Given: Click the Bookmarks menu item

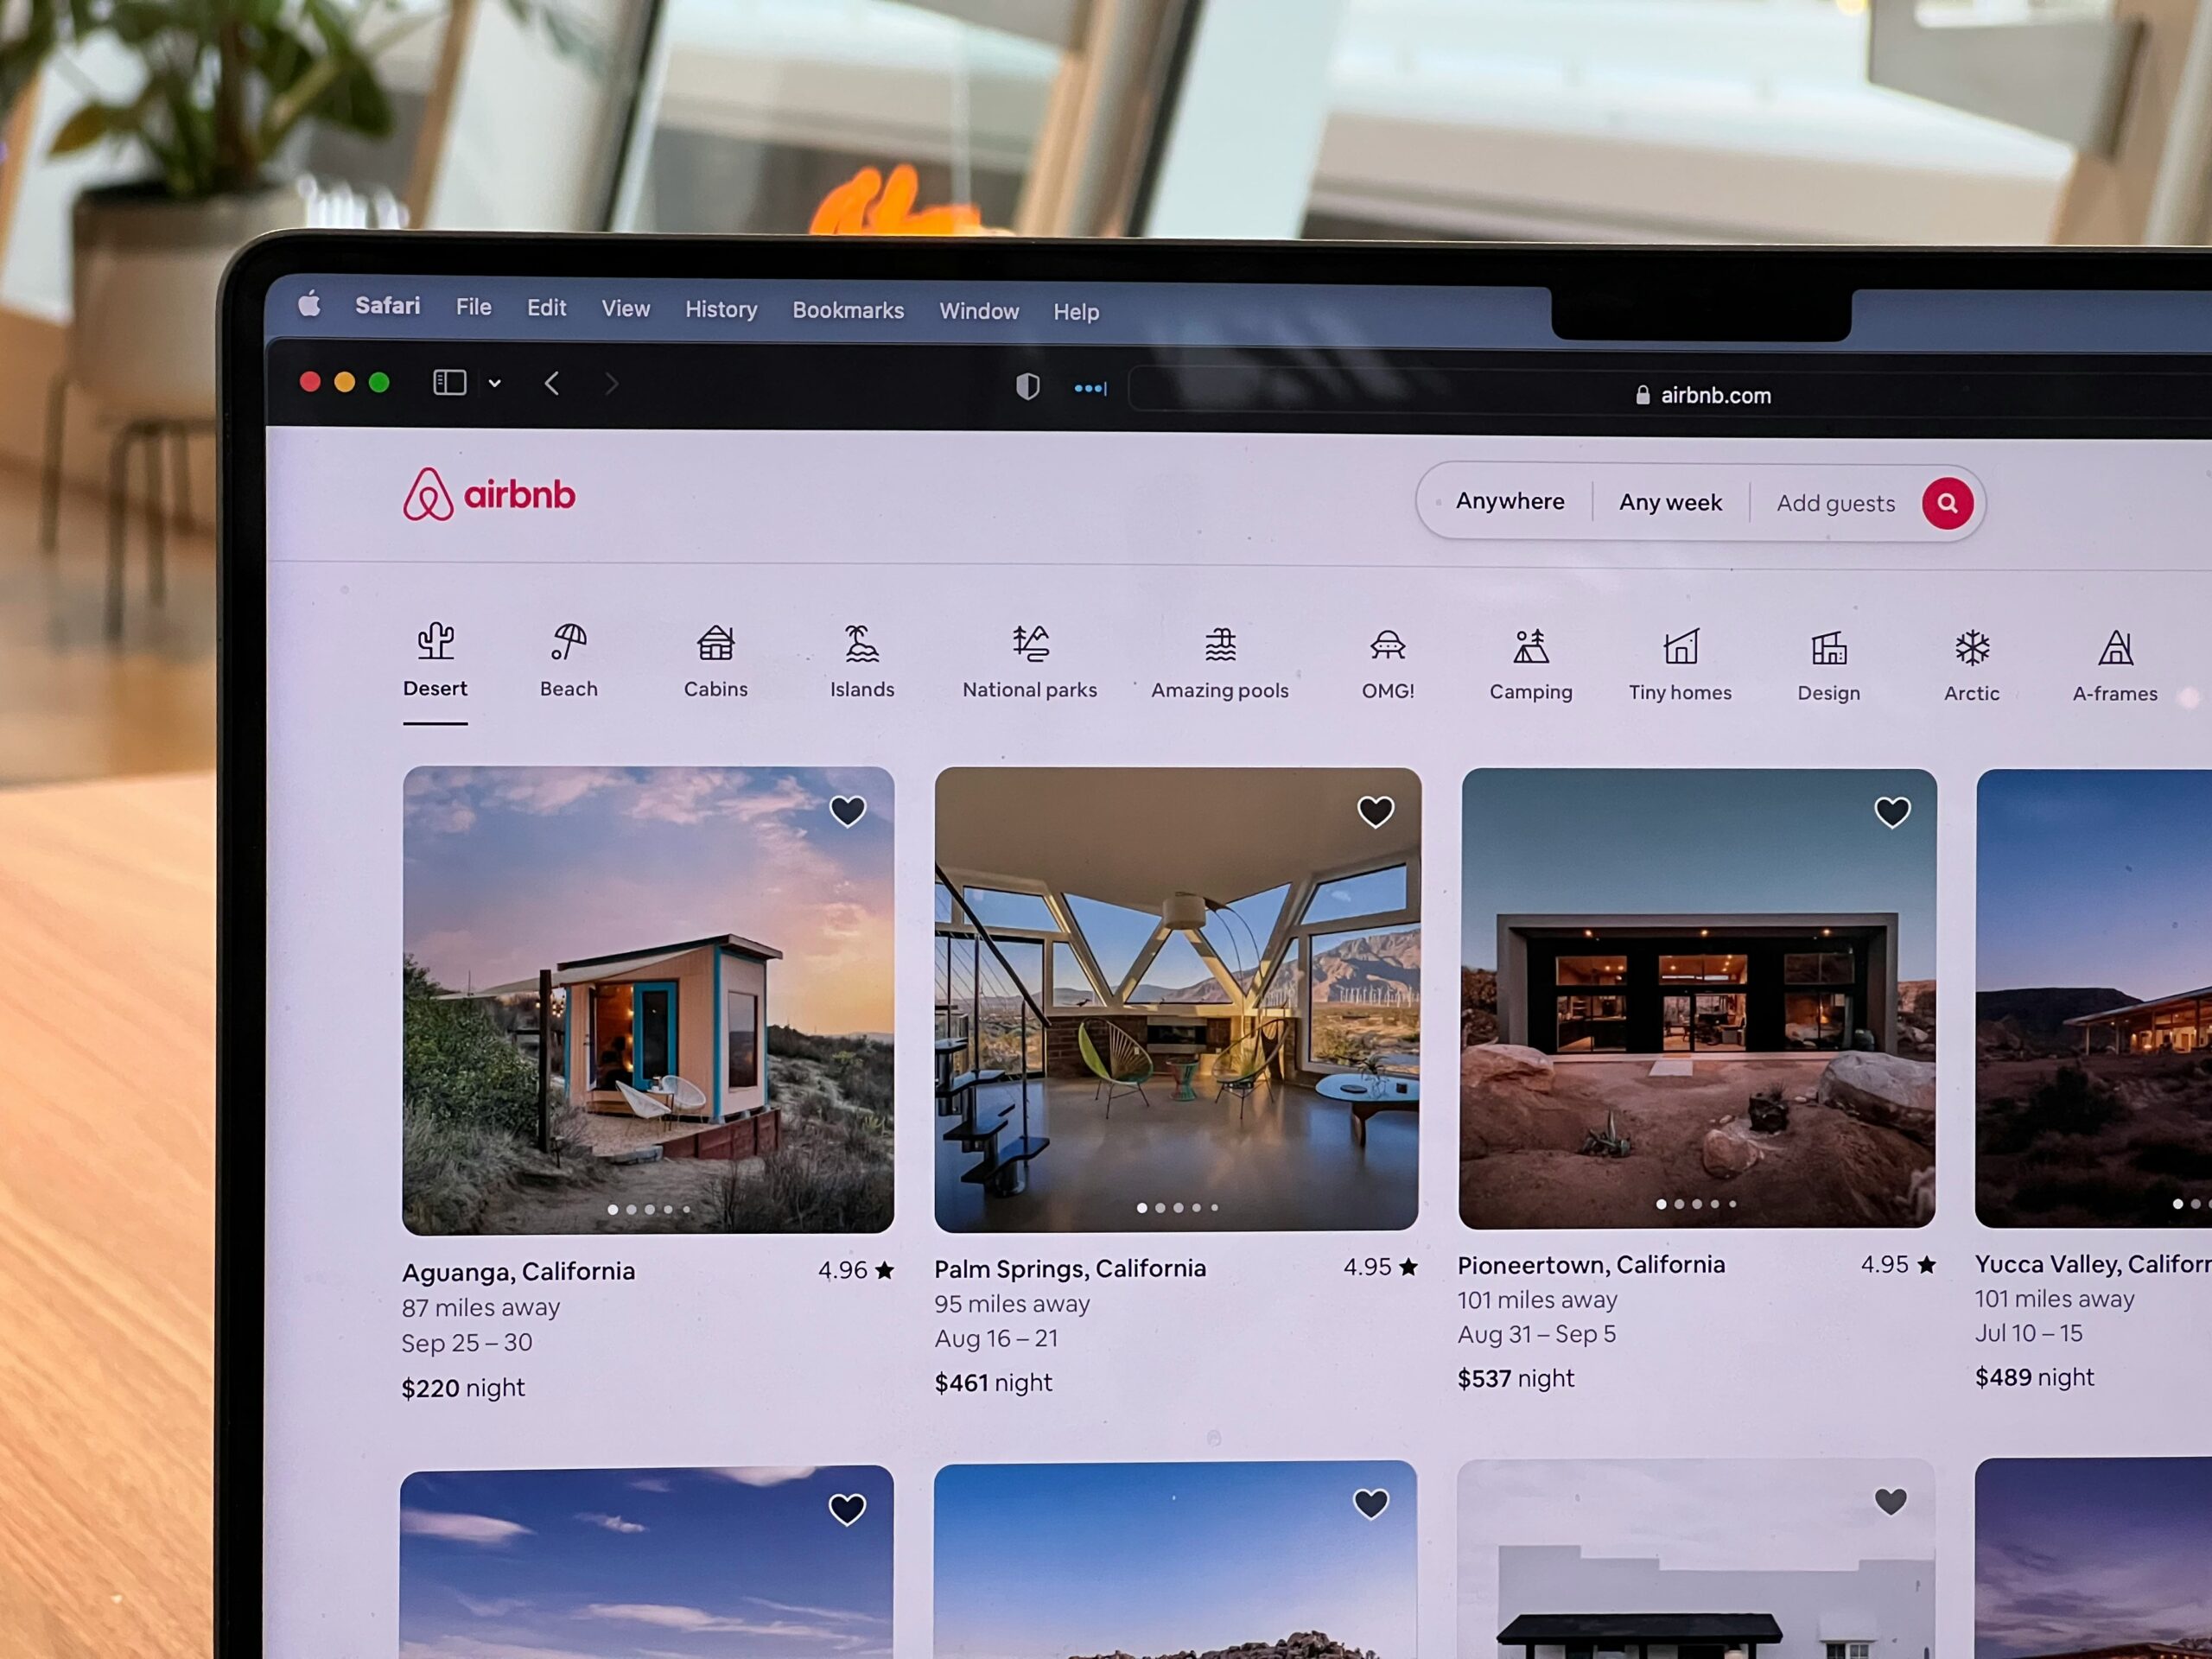Looking at the screenshot, I should coord(847,310).
